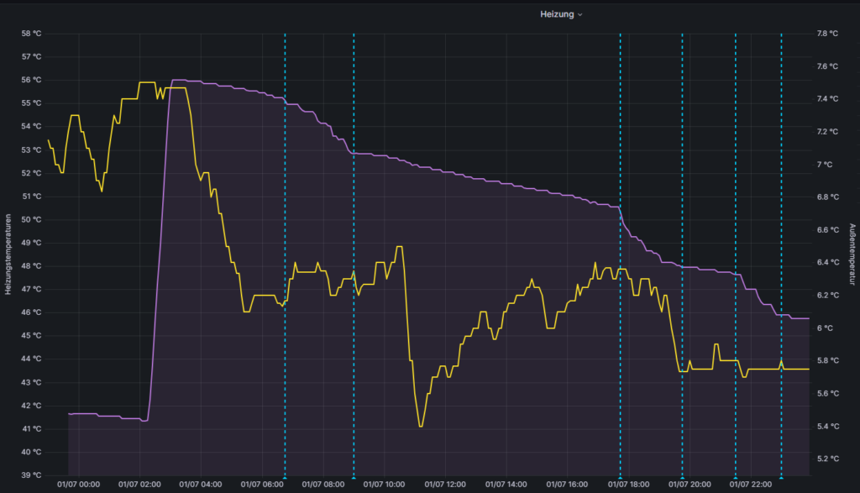Click the 39 °C left axis label

(31, 475)
